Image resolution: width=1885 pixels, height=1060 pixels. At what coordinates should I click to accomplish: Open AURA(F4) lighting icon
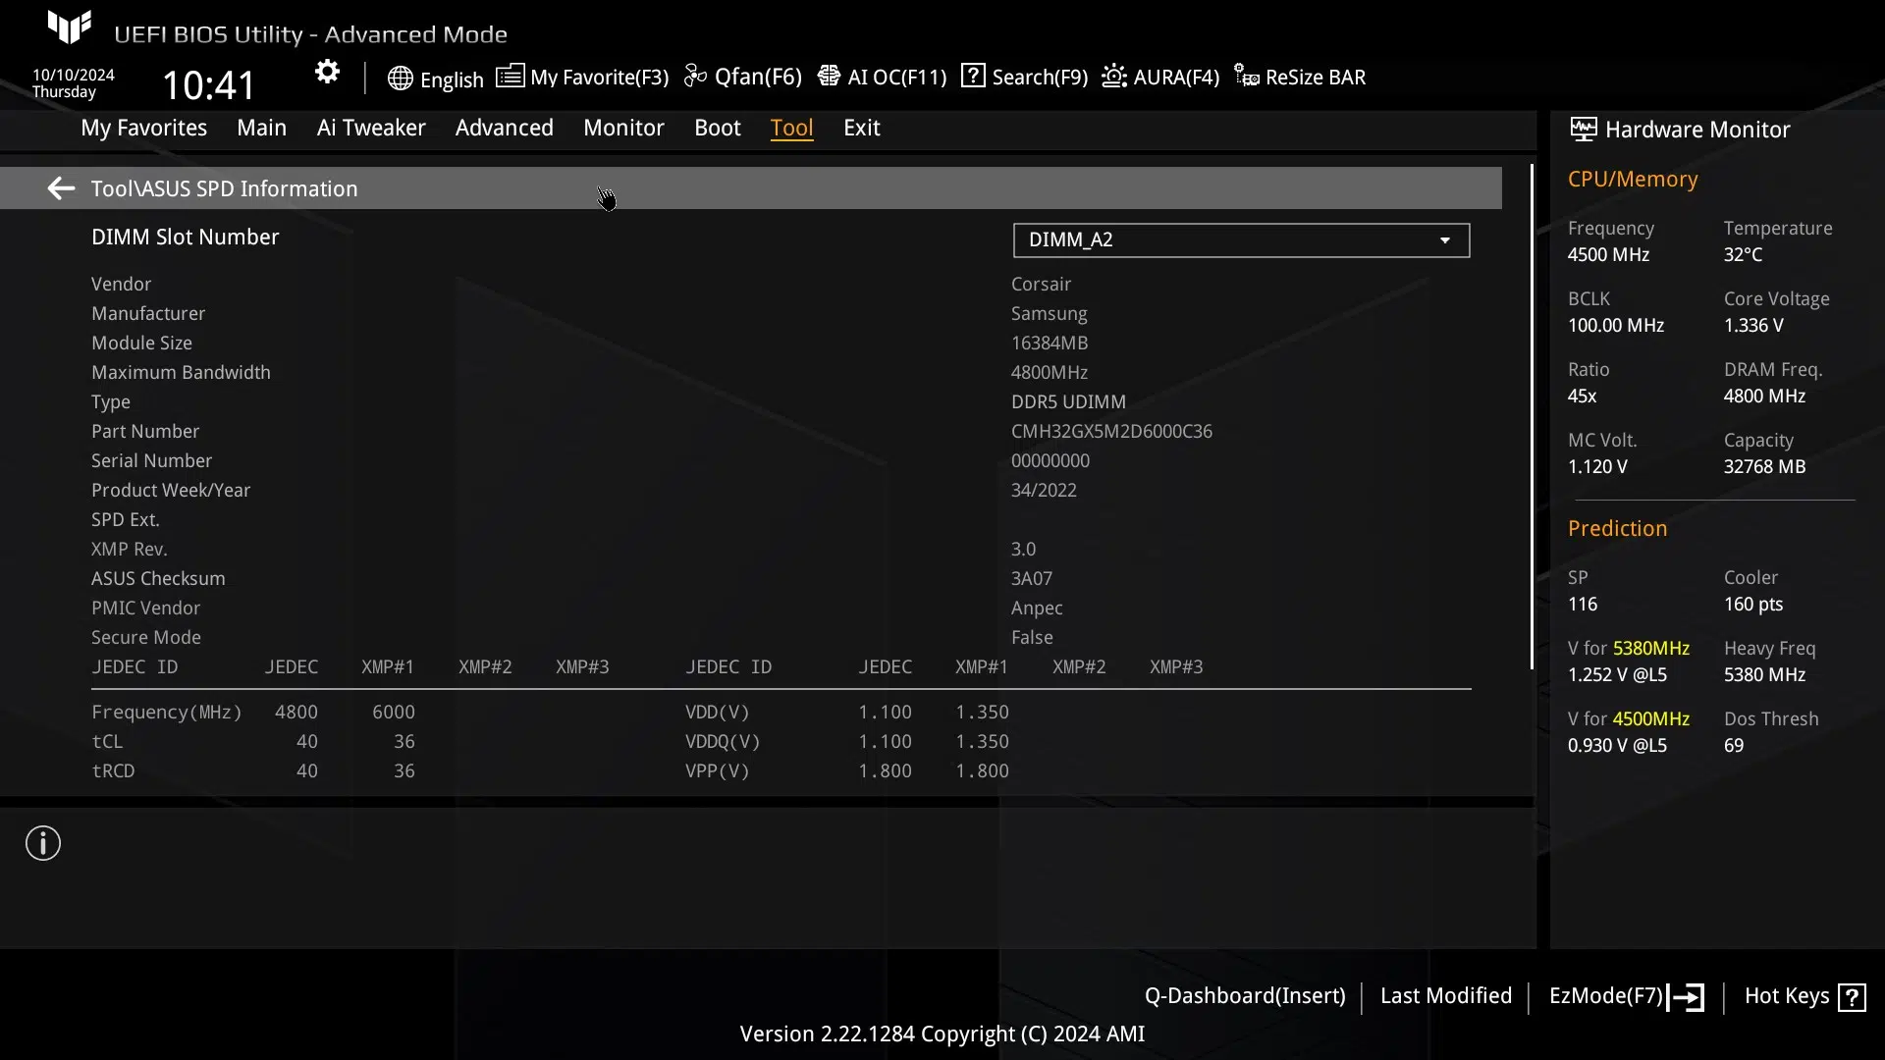1114,76
